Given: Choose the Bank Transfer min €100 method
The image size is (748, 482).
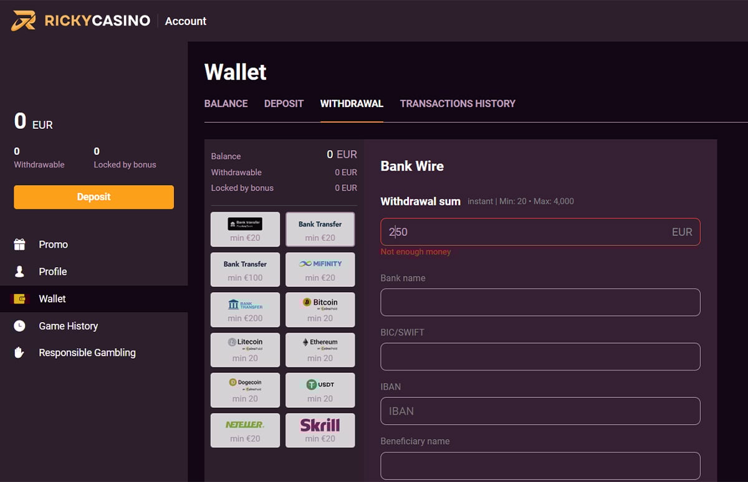Looking at the screenshot, I should pyautogui.click(x=245, y=270).
